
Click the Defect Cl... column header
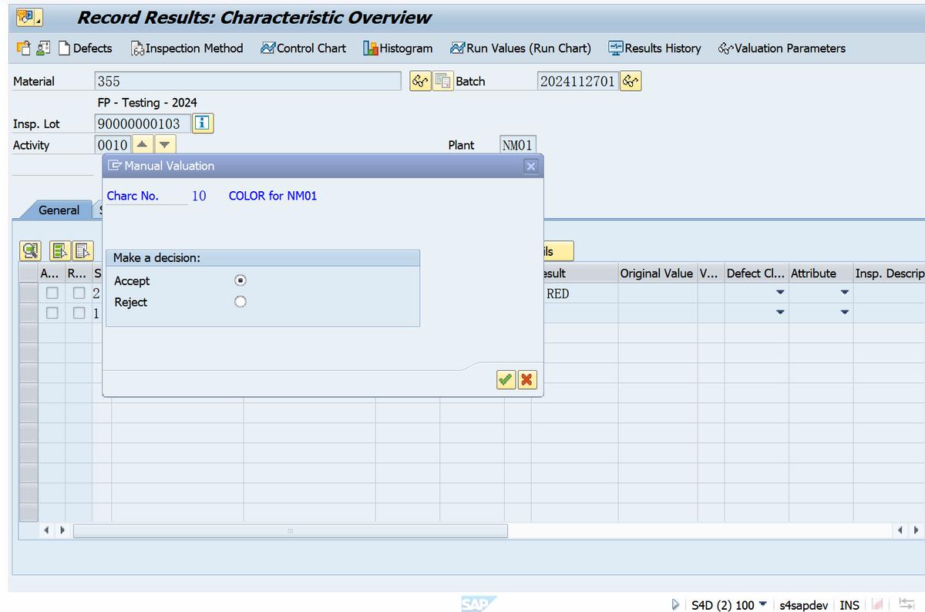[x=756, y=273]
